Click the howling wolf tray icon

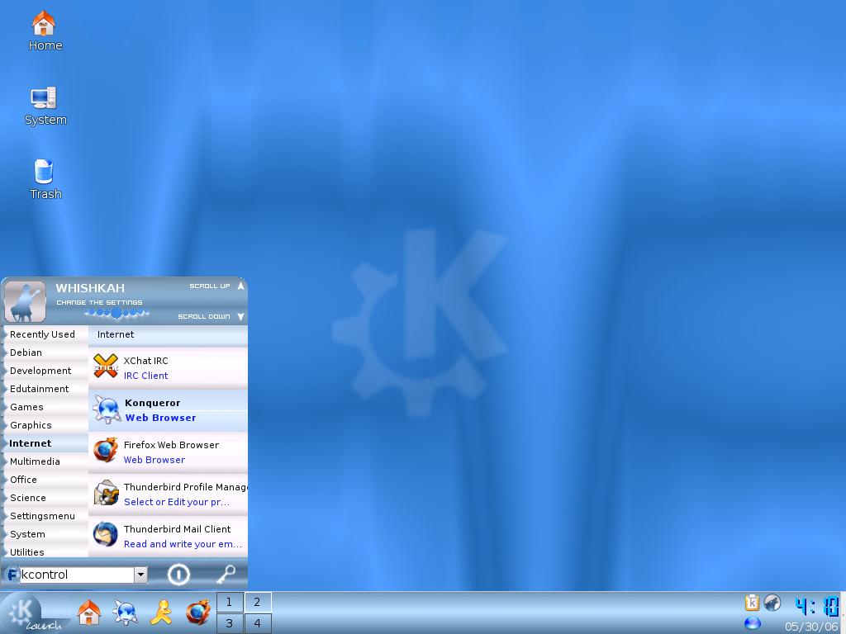772,602
